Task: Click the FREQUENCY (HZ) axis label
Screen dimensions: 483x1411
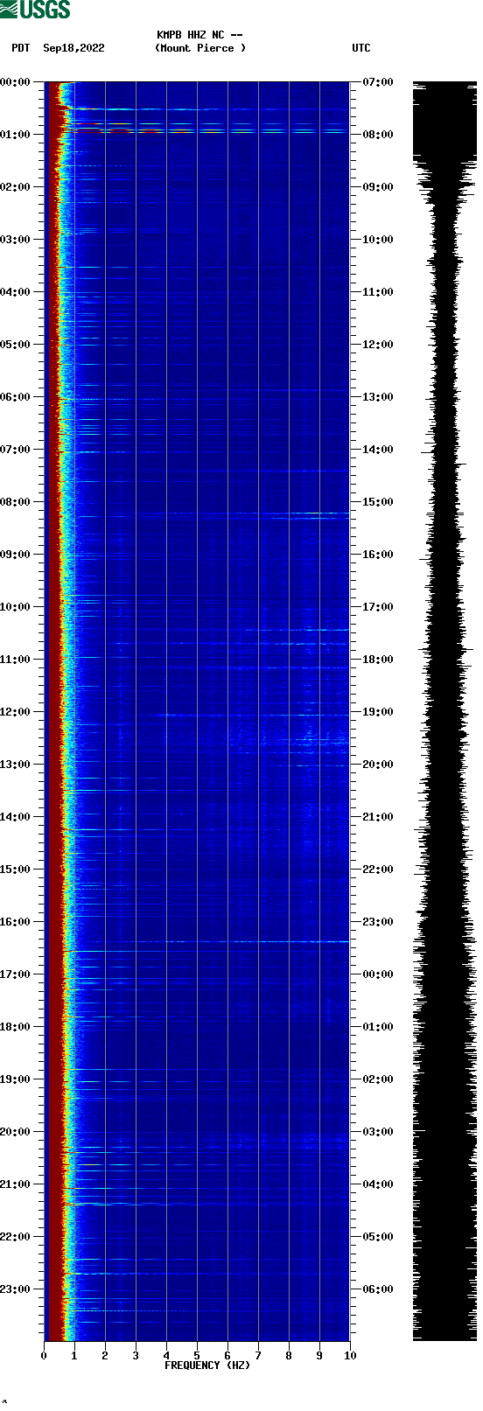Action: [x=207, y=1366]
